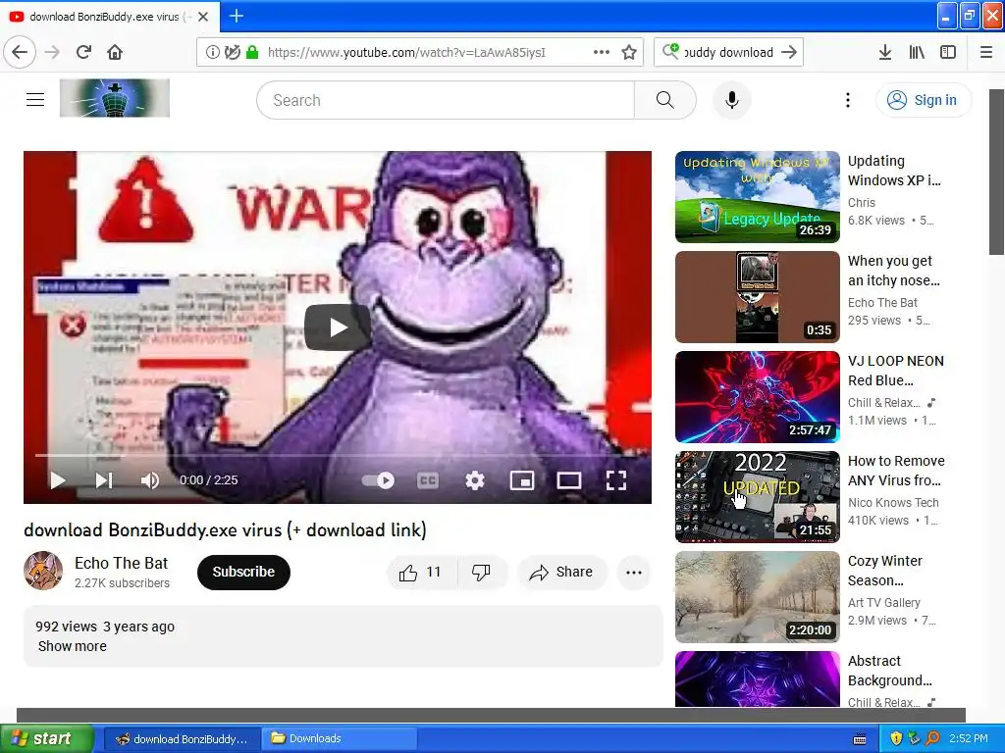Dislike the video with thumbs down
Viewport: 1005px width, 753px height.
point(481,572)
